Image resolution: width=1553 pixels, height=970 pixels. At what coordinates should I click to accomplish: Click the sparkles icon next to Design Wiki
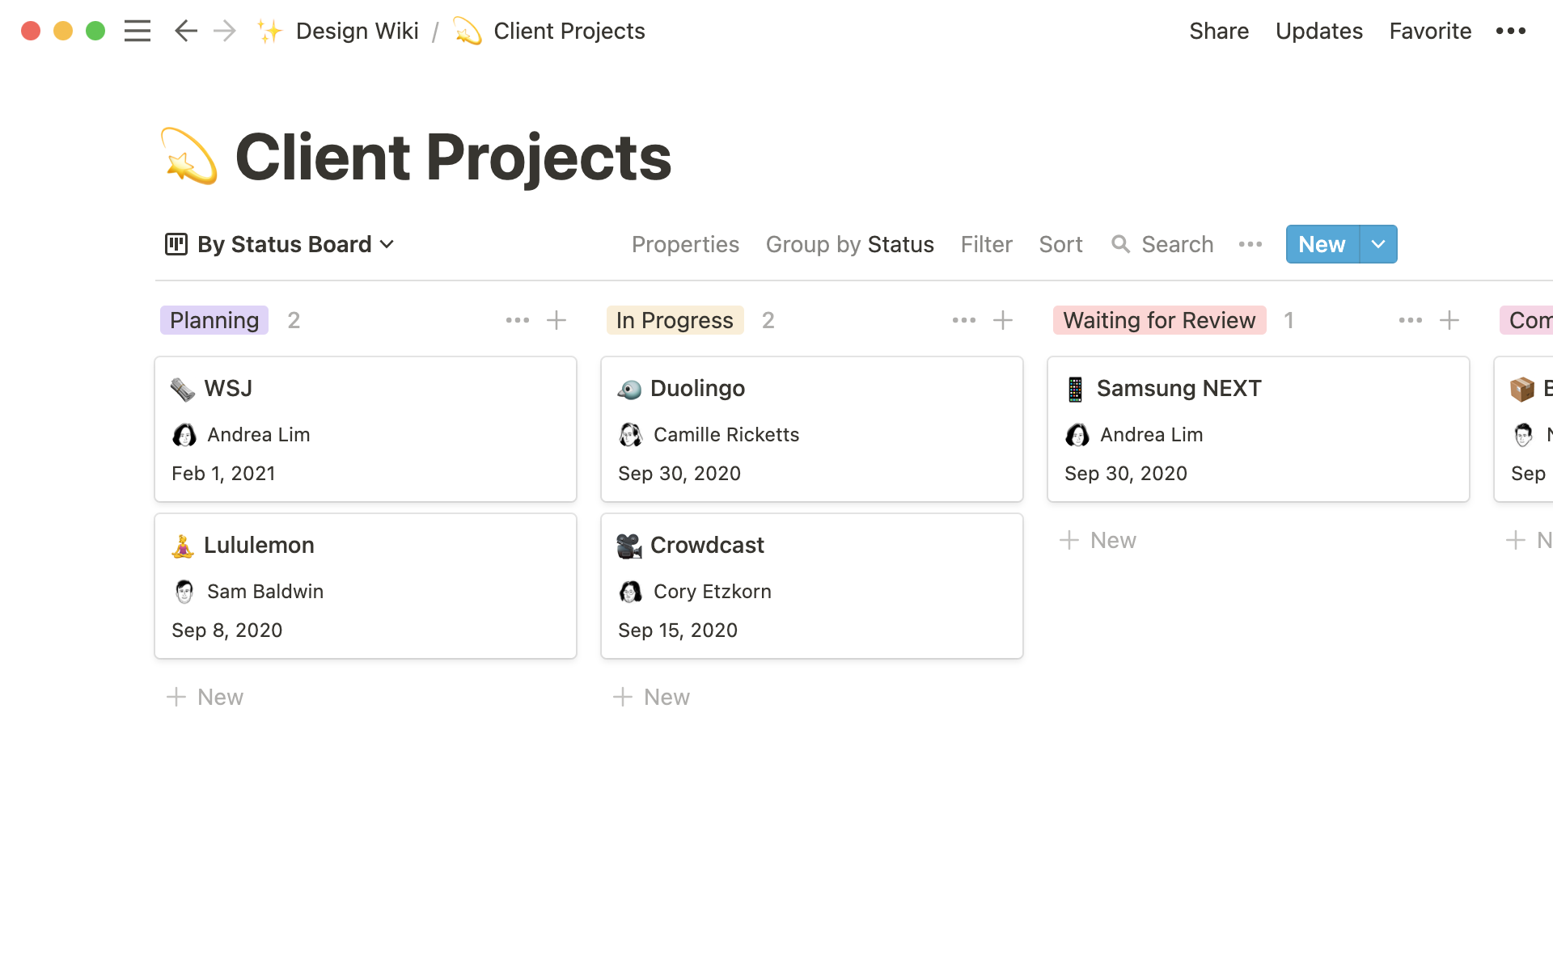[x=269, y=31]
